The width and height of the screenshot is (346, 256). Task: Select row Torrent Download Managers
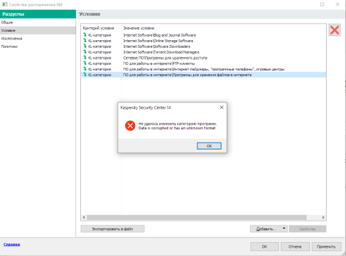203,52
